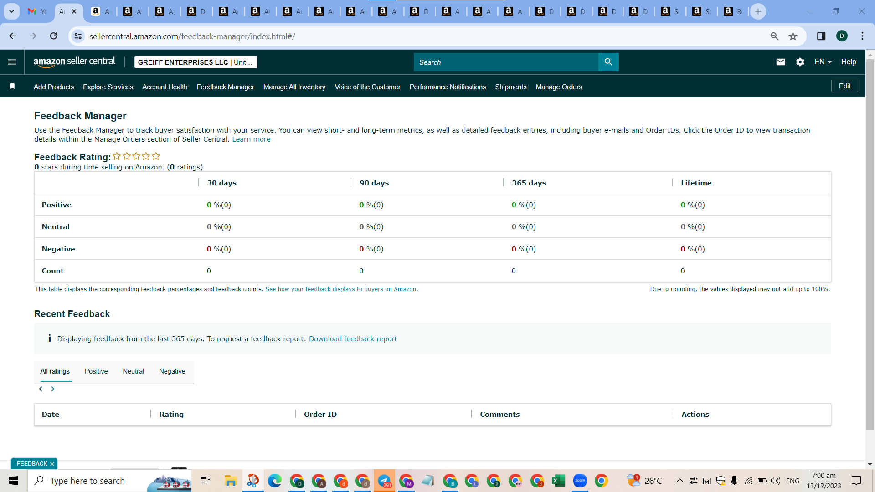The height and width of the screenshot is (492, 875).
Task: Open Microsoft Edge from taskbar
Action: pyautogui.click(x=274, y=481)
